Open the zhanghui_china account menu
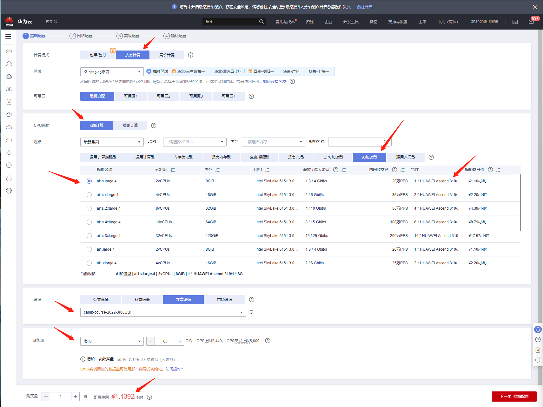543x407 pixels. click(484, 21)
